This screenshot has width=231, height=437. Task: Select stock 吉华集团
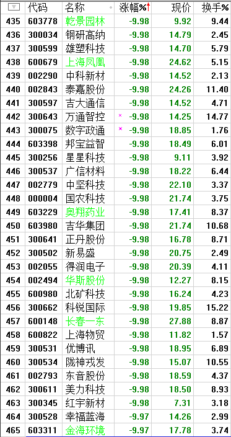coord(85,226)
